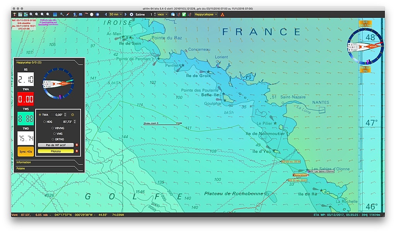Image resolution: width=396 pixels, height=233 pixels.
Task: Zoom out with the minus magnifier icon
Action: click(37, 14)
